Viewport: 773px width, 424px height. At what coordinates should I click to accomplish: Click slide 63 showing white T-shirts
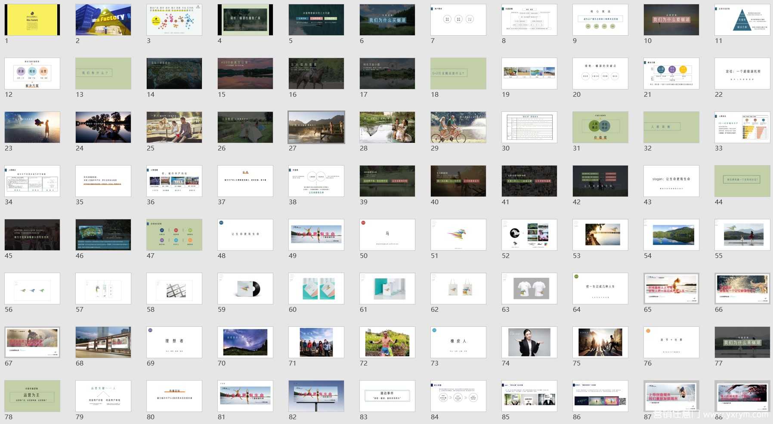click(x=529, y=289)
